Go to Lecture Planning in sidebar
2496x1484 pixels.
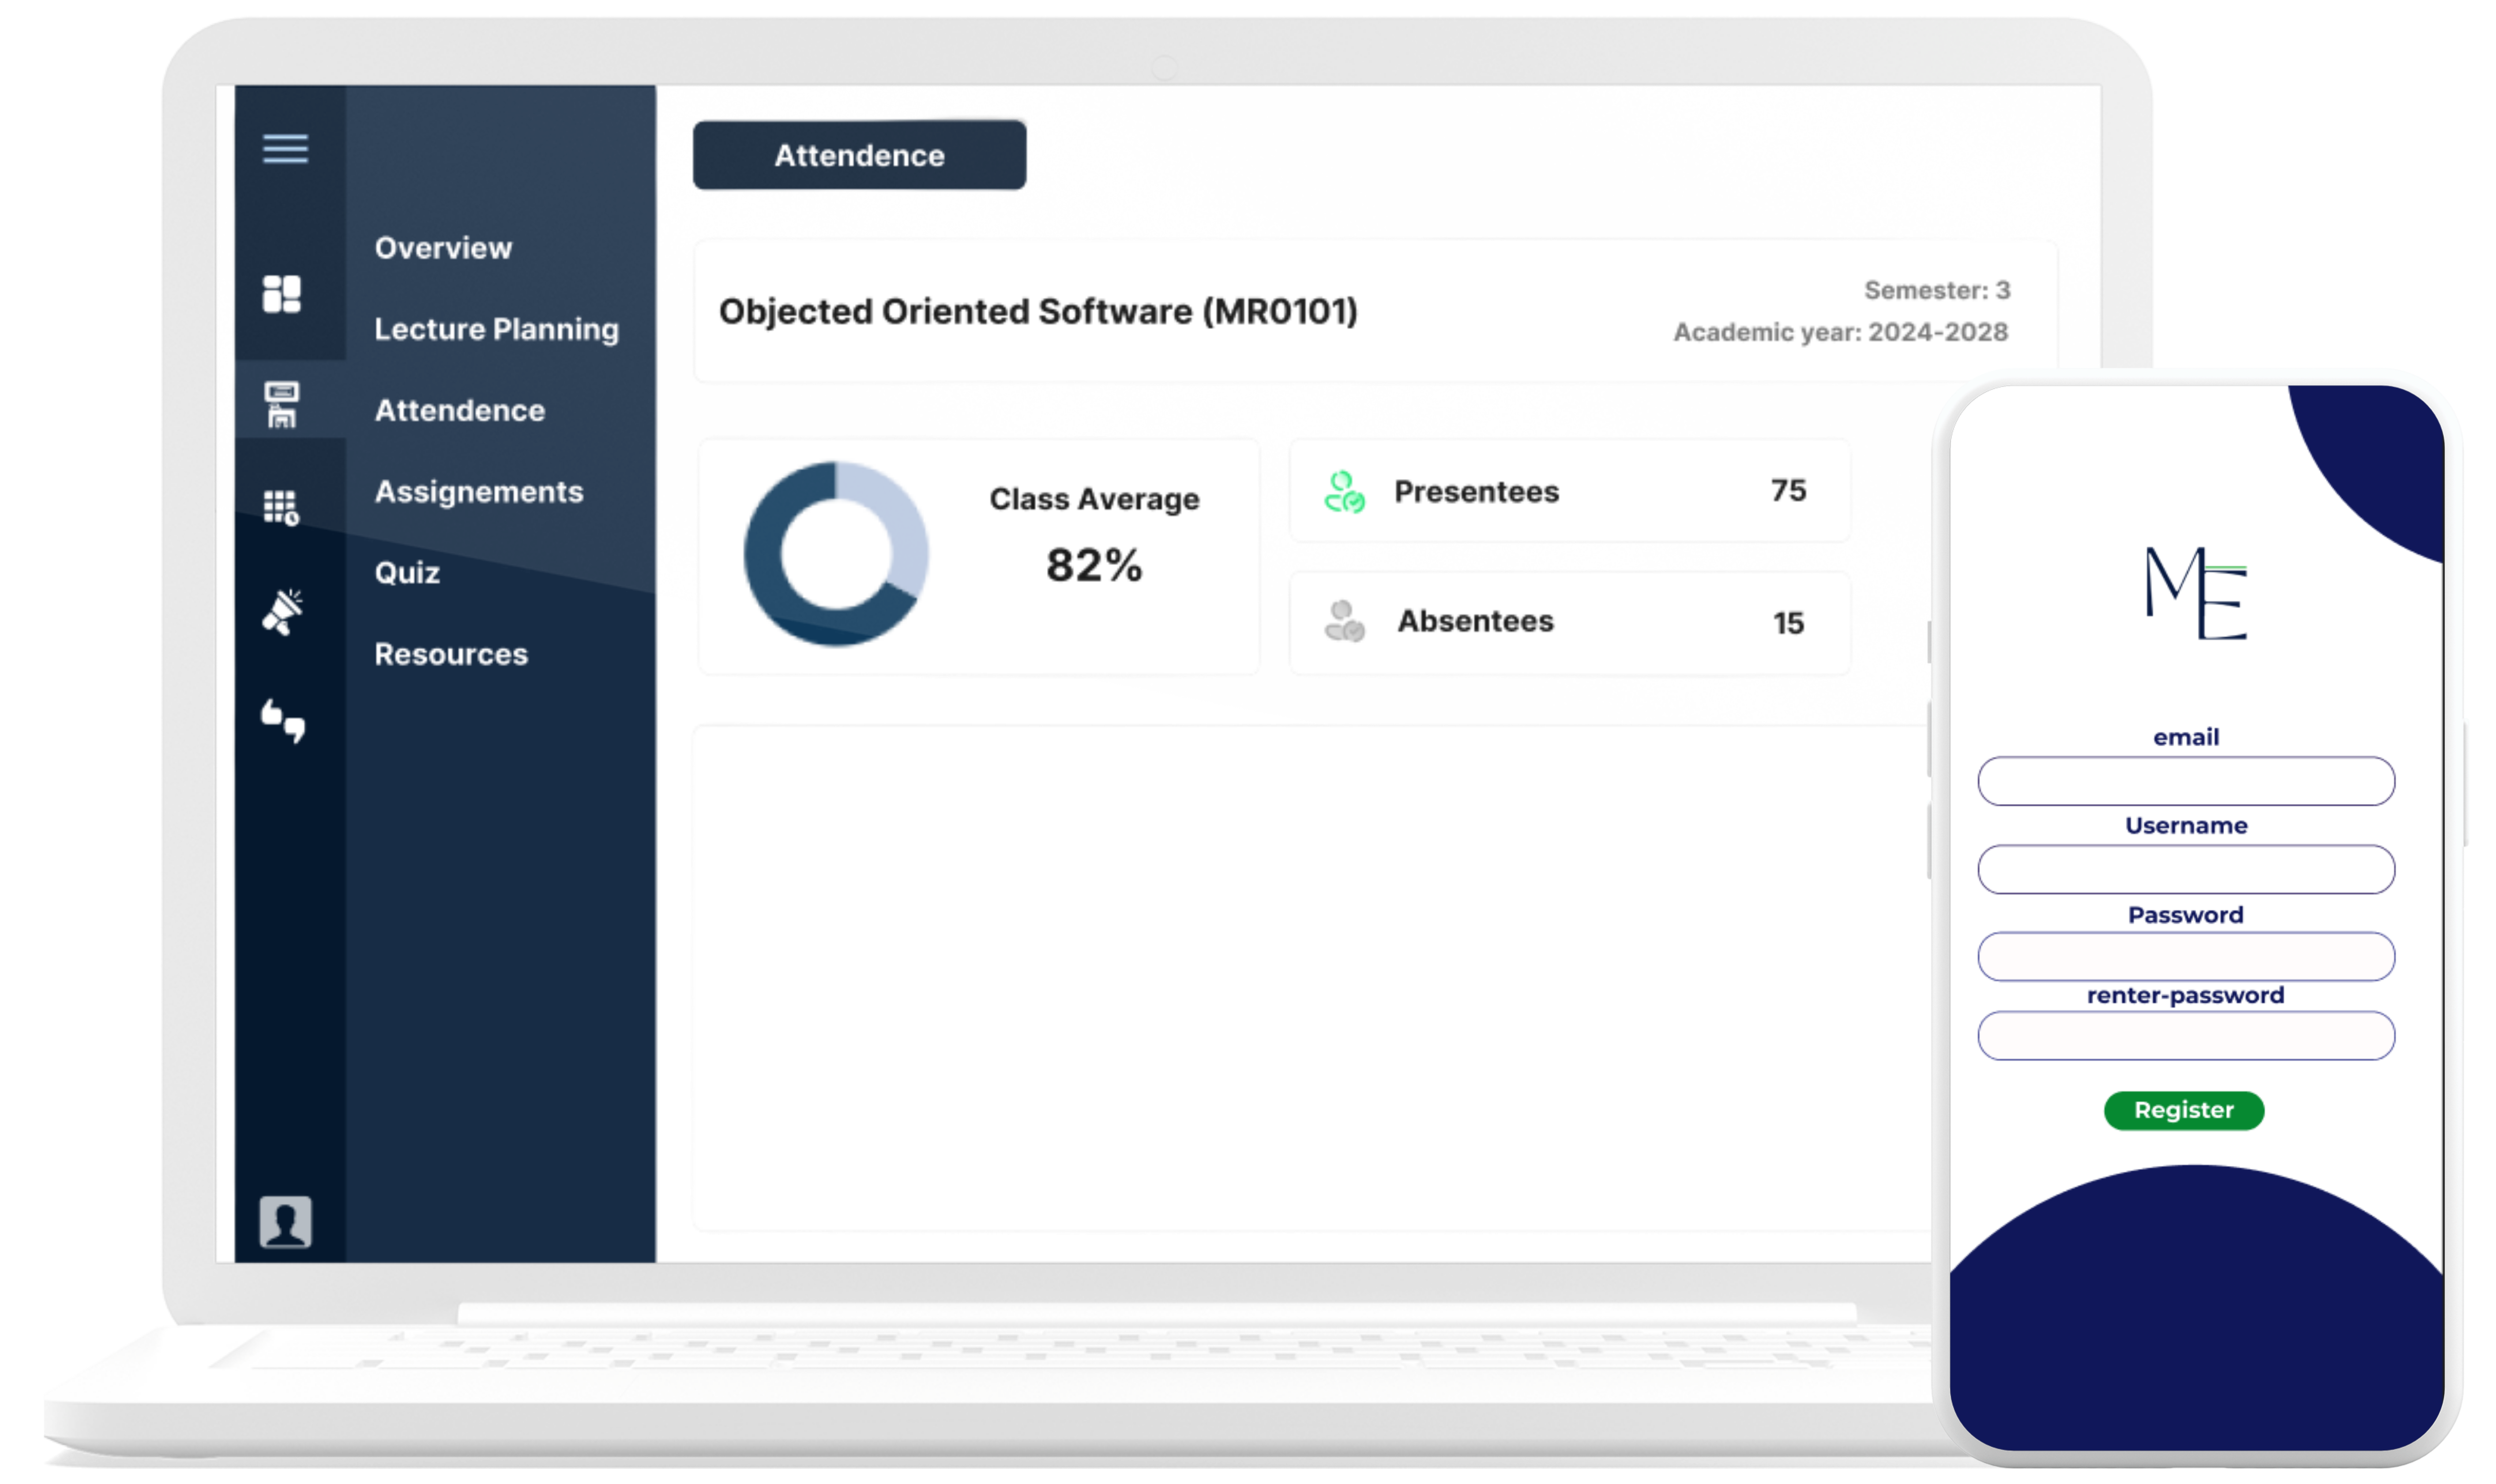pyautogui.click(x=496, y=329)
